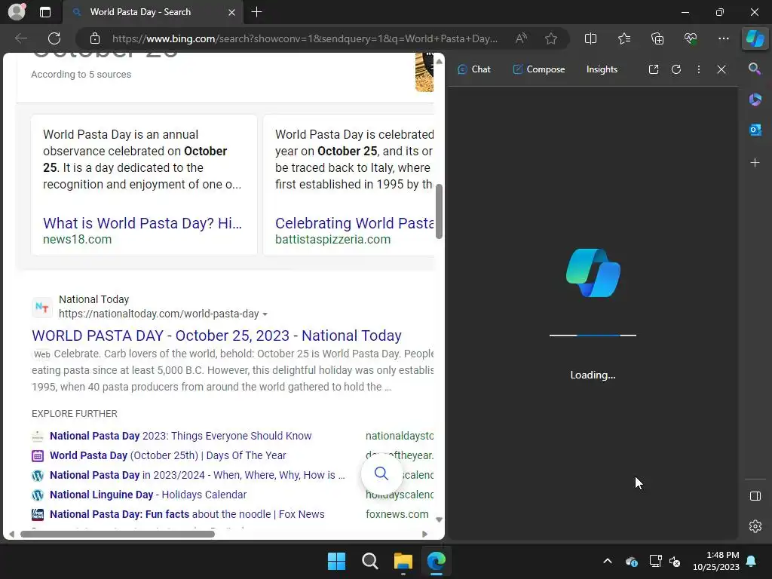This screenshot has height=579, width=772.
Task: Toggle sidebar visibility icon
Action: click(755, 496)
